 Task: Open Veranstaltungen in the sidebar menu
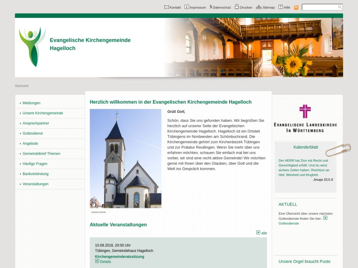pyautogui.click(x=35, y=184)
